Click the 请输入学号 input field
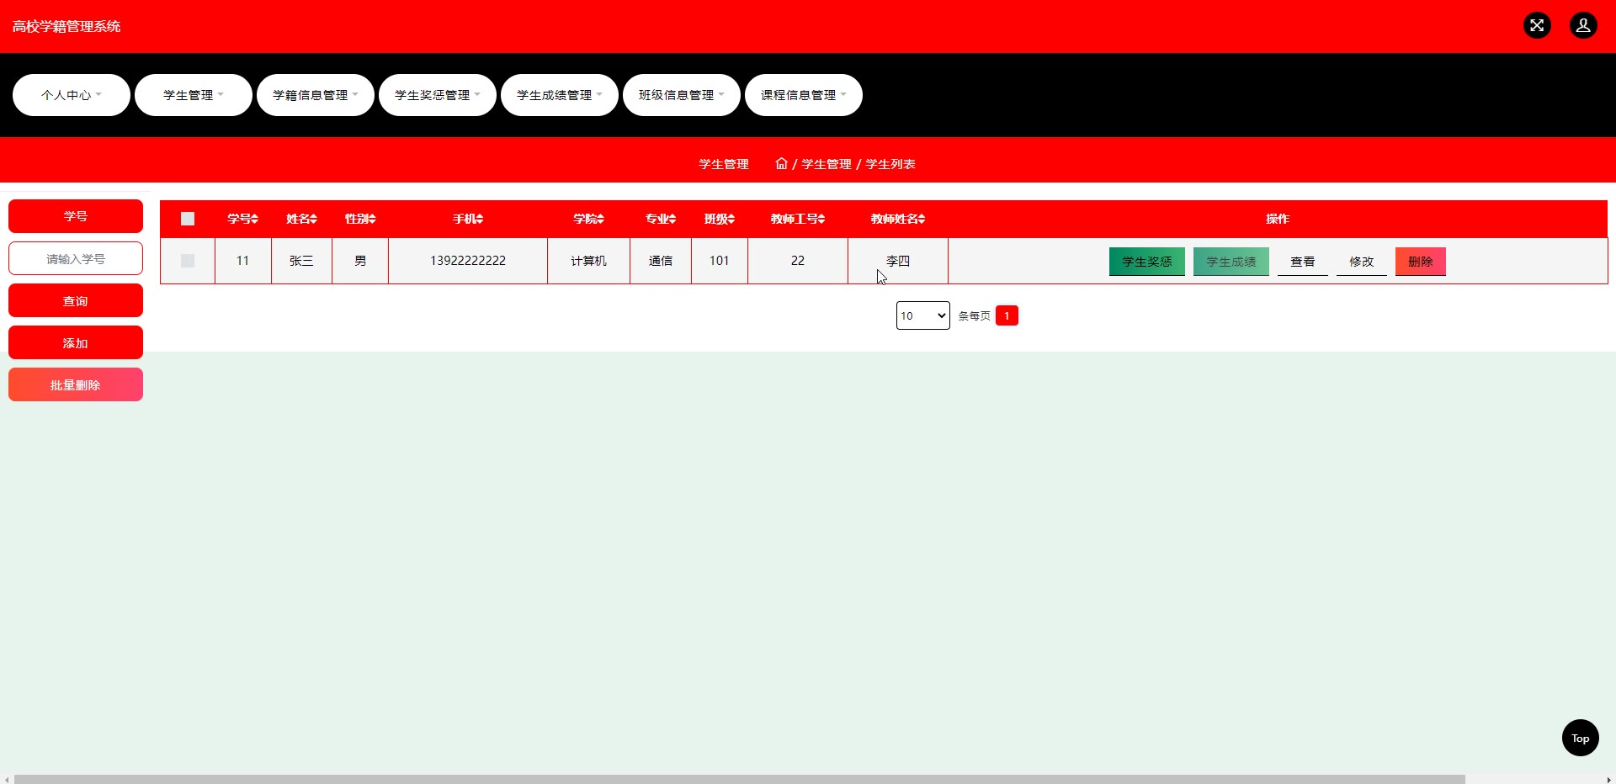 click(76, 258)
